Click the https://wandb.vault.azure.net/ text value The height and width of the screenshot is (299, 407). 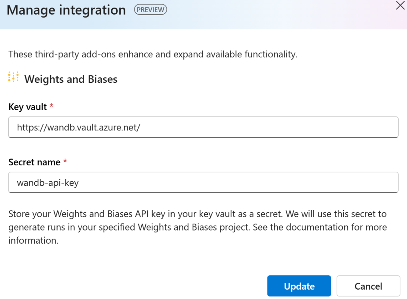click(78, 128)
